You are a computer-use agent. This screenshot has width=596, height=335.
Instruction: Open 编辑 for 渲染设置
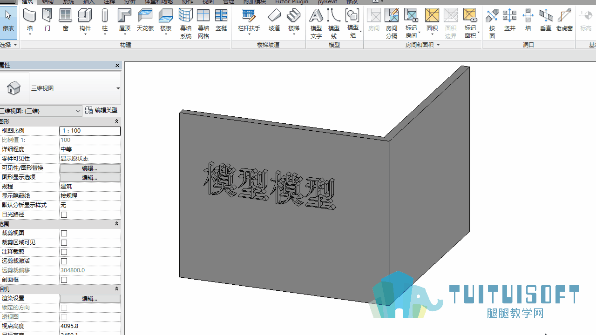(90, 298)
